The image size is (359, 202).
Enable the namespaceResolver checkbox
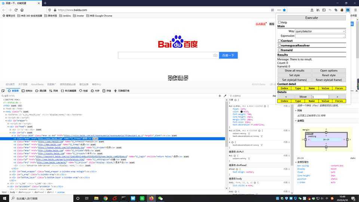[x=279, y=45]
